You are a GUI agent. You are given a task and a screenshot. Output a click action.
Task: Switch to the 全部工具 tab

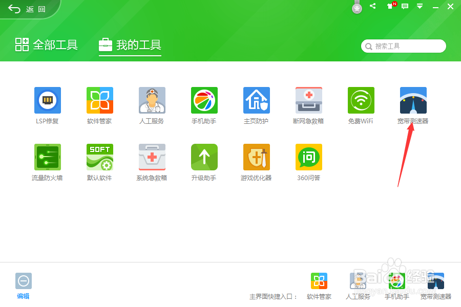point(46,45)
